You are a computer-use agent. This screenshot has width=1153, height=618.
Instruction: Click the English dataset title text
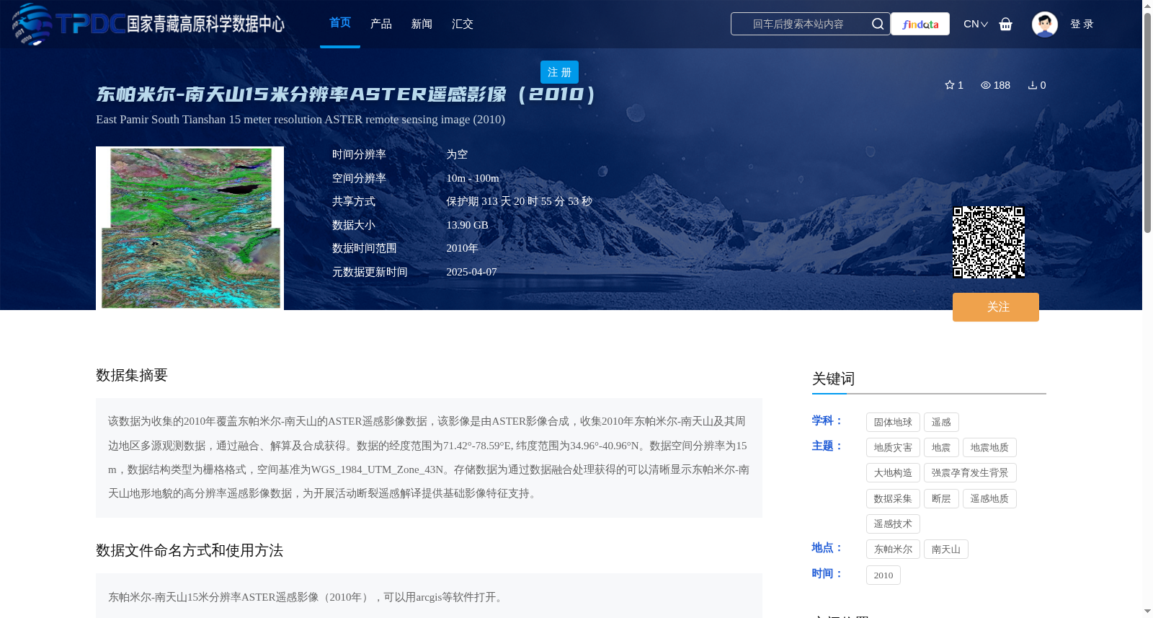301,119
